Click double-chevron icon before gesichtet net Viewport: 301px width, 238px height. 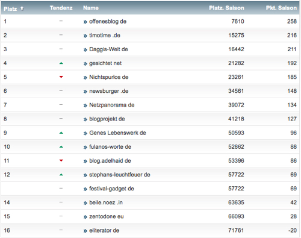[85, 64]
